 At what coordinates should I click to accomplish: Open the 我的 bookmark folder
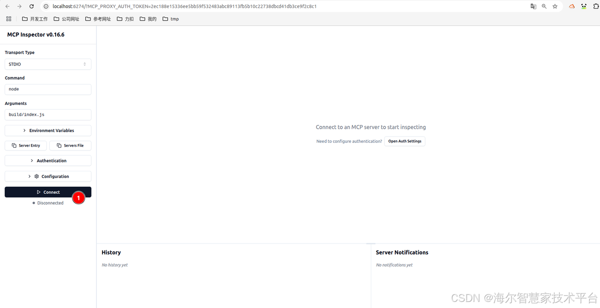pyautogui.click(x=148, y=19)
